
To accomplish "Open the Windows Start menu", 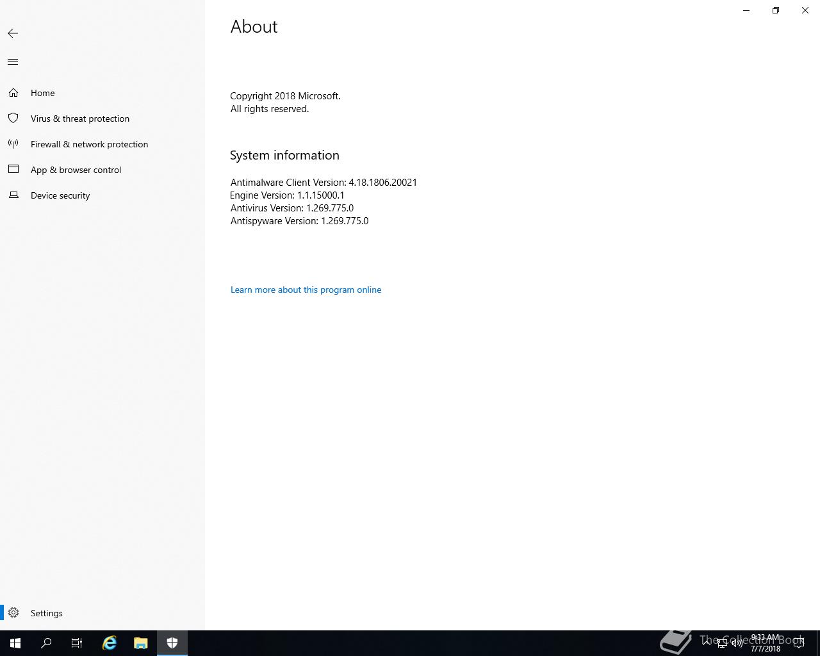I will 15,643.
